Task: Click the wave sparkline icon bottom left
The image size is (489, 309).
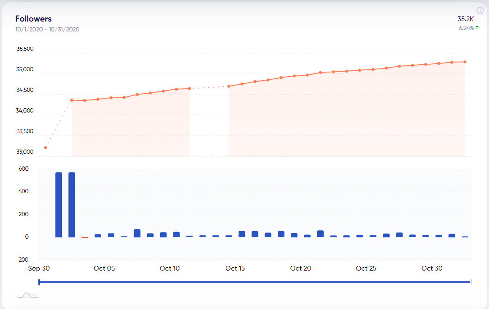Action: (28, 295)
